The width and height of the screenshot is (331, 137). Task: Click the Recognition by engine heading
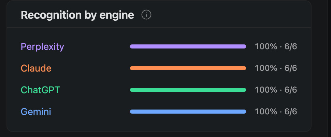[77, 15]
